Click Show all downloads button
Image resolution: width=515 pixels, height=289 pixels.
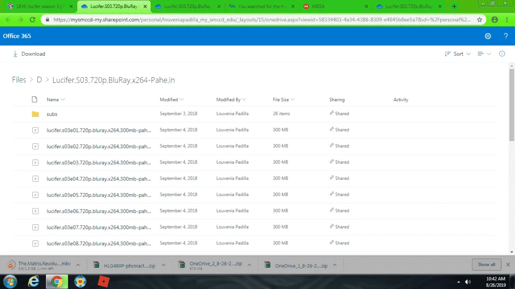(486, 264)
